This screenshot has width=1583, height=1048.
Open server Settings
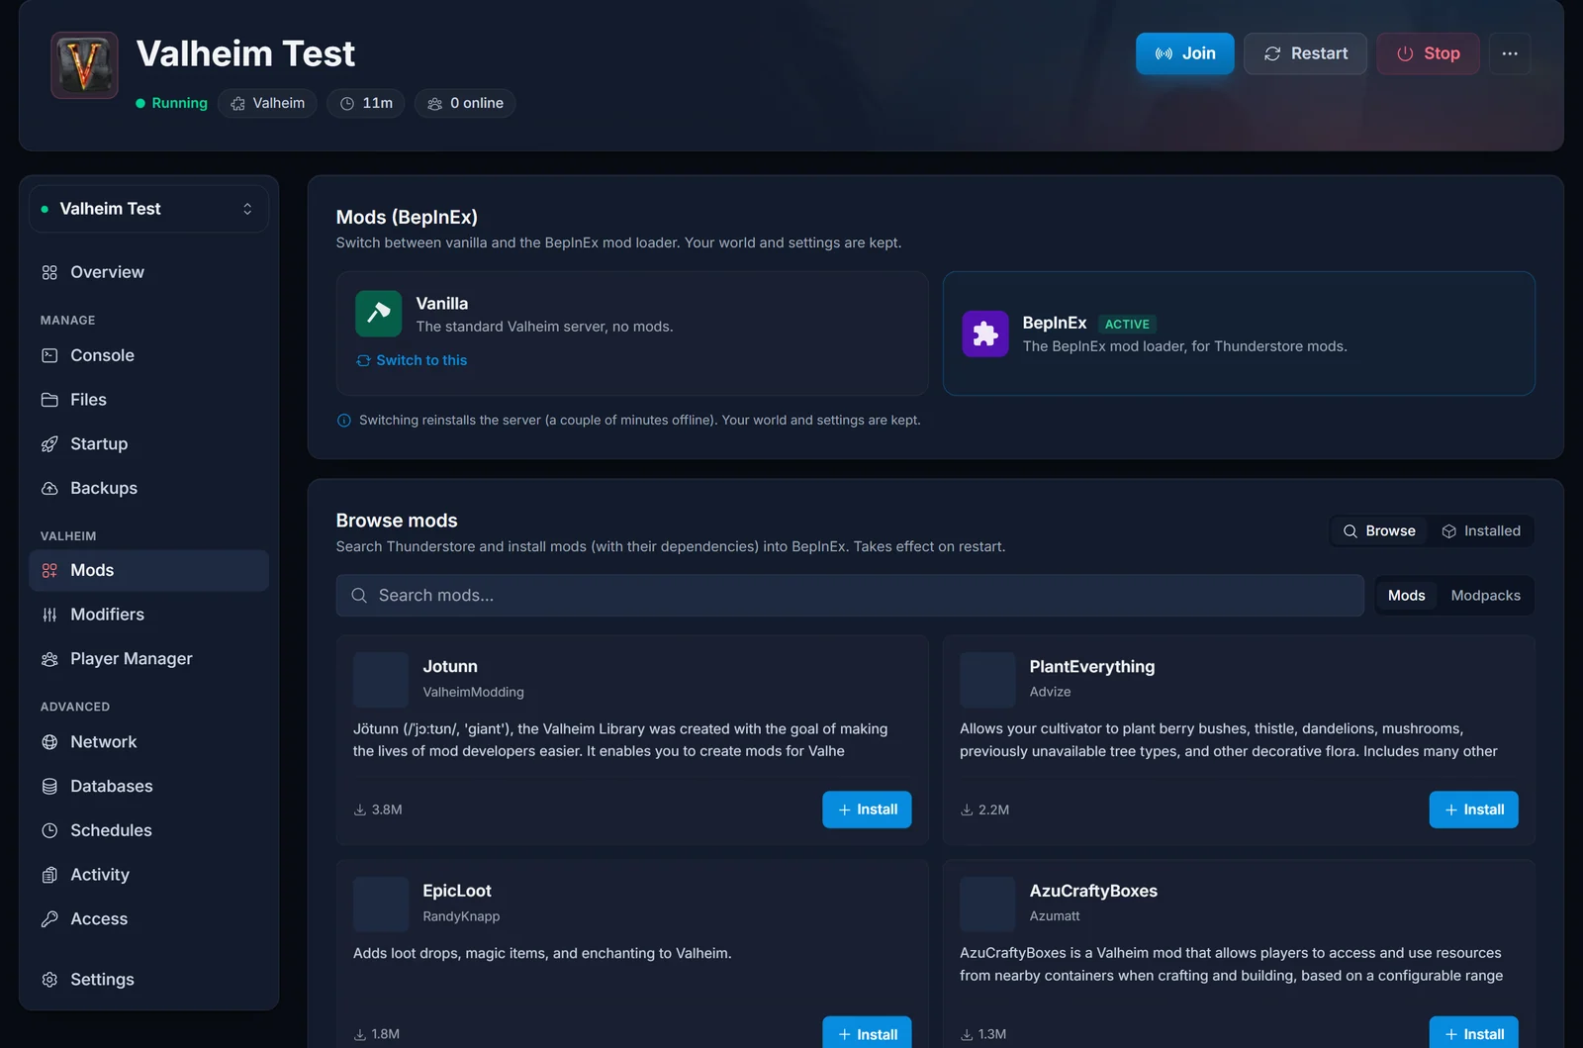148,980
